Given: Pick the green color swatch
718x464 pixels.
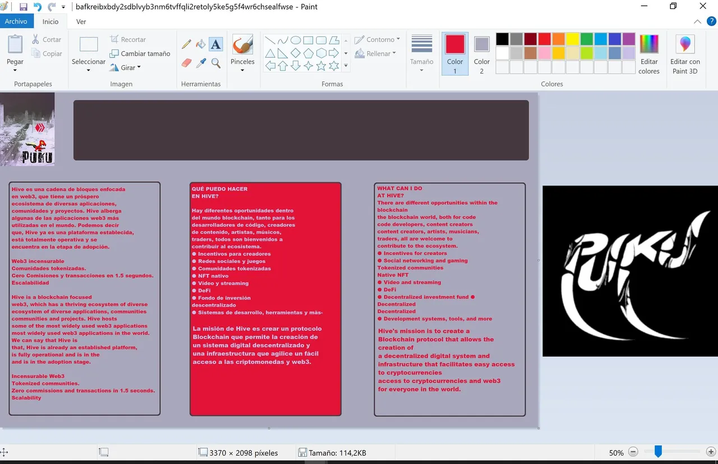Looking at the screenshot, I should pyautogui.click(x=587, y=39).
